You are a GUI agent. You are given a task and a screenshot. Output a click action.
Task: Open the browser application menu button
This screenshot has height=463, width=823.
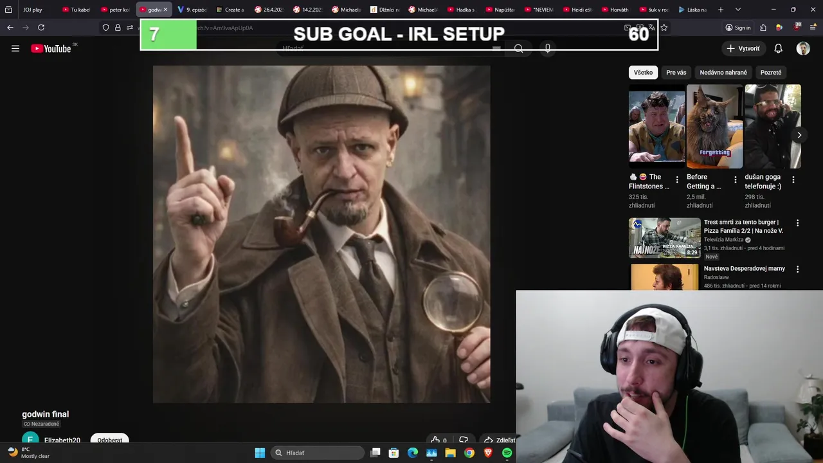point(813,28)
